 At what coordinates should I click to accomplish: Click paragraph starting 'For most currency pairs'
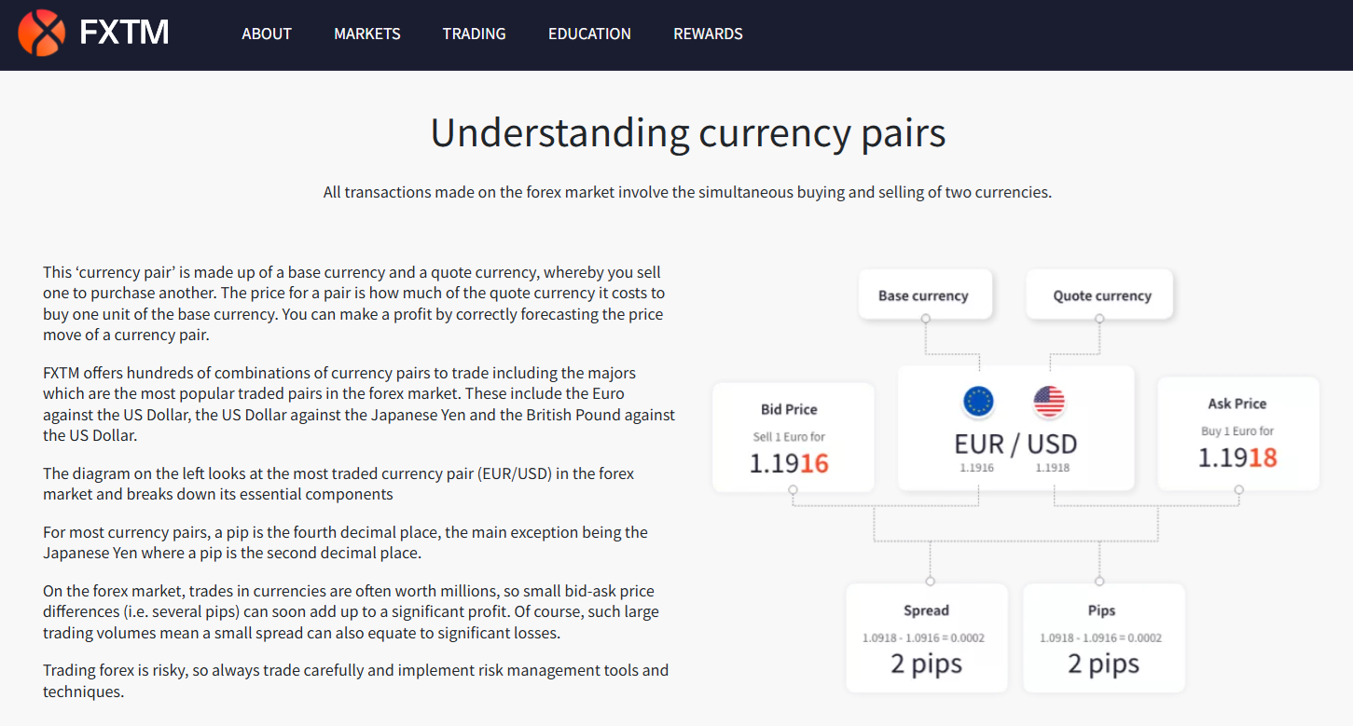tap(345, 542)
